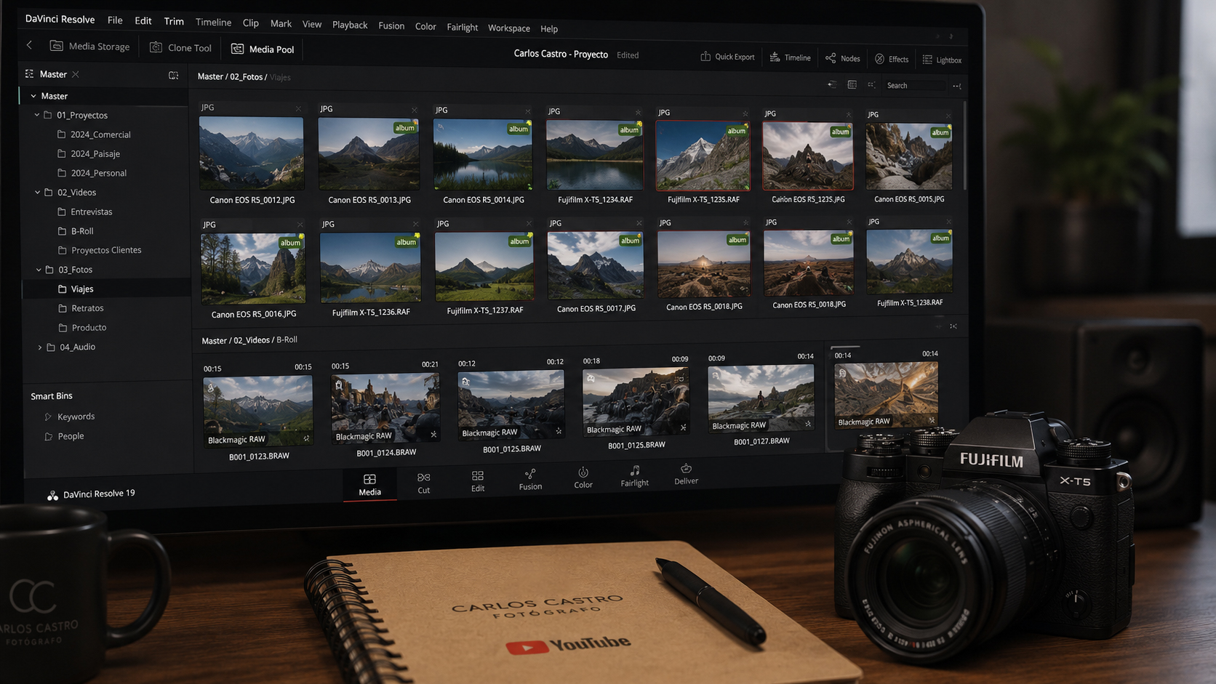The height and width of the screenshot is (684, 1216).
Task: Select the Canon EOS R5_0017.JPG thumbnail
Action: [x=596, y=265]
